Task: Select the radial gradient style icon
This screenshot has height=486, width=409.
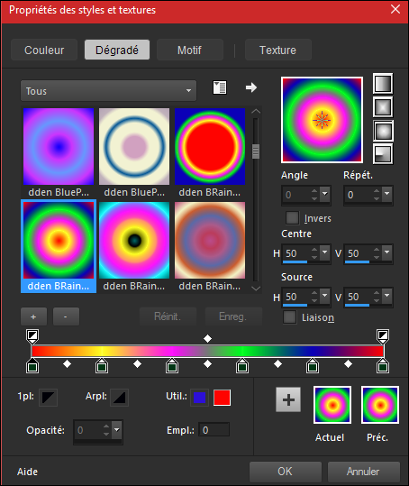Action: (x=383, y=154)
